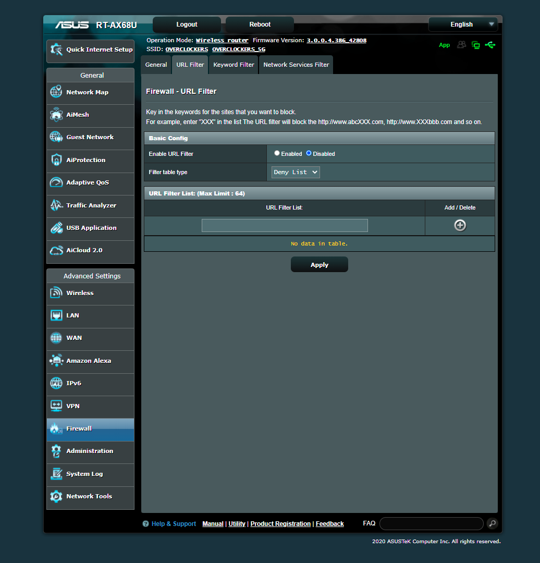Click the AiCloud 2.0 cloud icon
540x563 pixels.
[x=56, y=250]
